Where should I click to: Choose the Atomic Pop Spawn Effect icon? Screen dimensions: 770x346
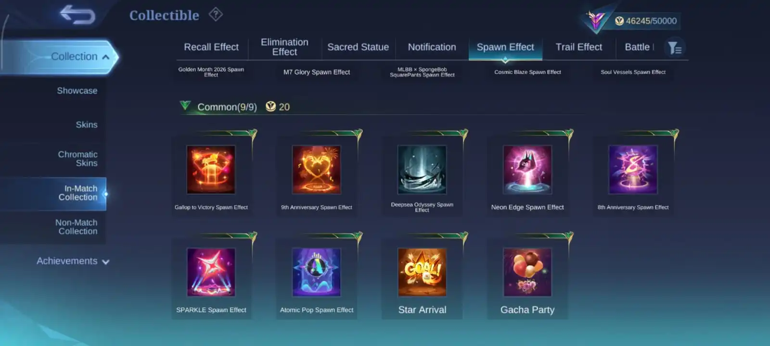click(317, 272)
